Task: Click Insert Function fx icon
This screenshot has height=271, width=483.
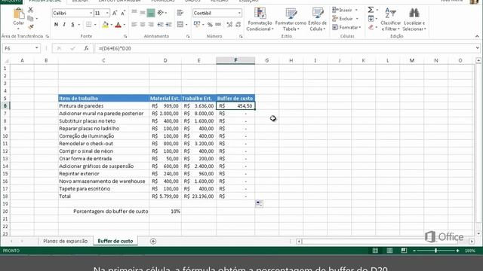Action: coord(86,48)
